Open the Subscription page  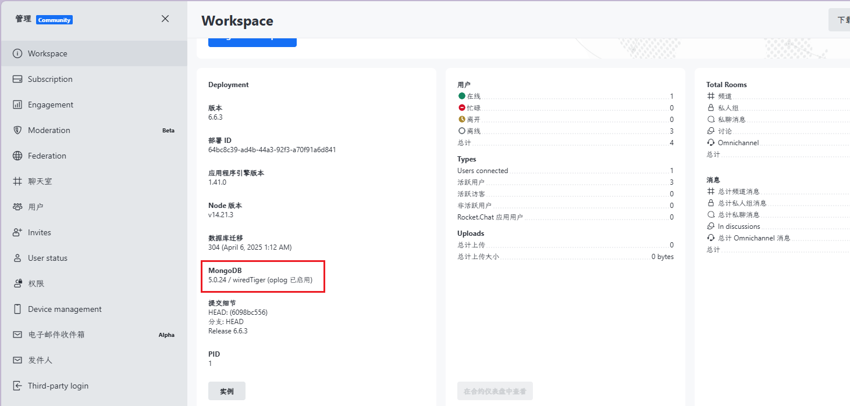[94, 79]
